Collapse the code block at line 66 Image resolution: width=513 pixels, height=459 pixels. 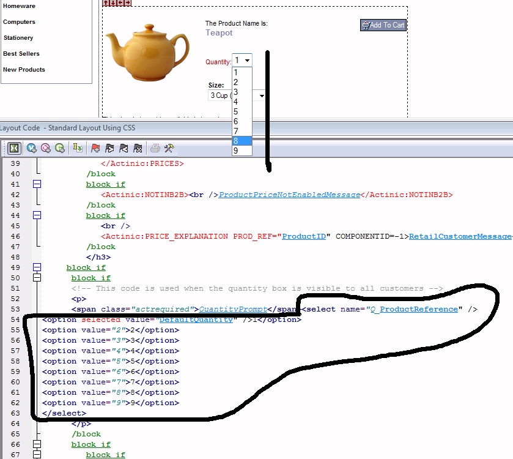(37, 444)
